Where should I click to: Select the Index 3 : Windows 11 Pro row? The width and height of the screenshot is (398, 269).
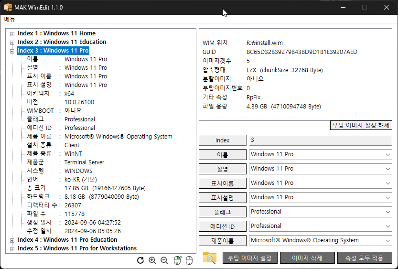point(53,51)
